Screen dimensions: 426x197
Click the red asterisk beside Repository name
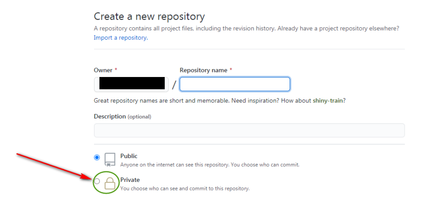coord(231,70)
